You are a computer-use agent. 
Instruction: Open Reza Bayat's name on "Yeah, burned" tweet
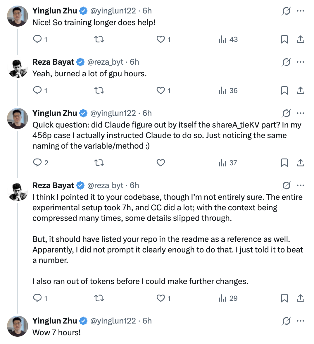coord(54,62)
